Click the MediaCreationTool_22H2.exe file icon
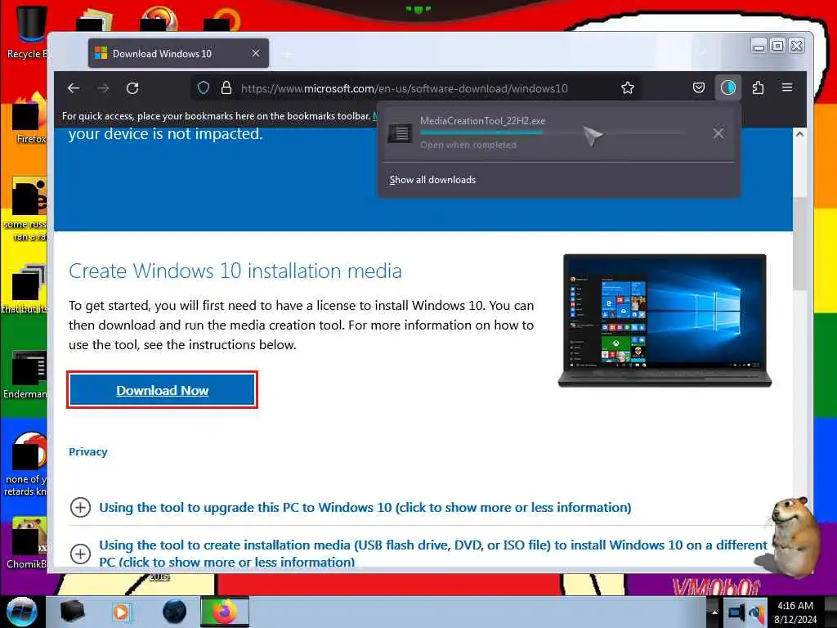Image resolution: width=837 pixels, height=628 pixels. [x=400, y=132]
